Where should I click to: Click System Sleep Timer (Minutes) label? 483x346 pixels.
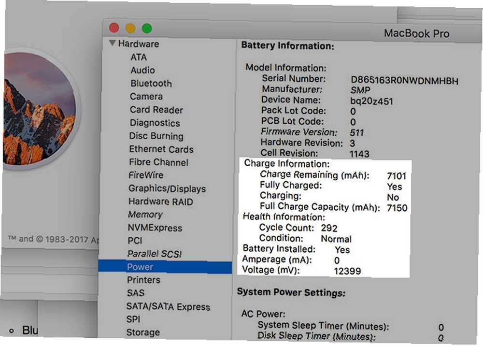[x=324, y=326]
